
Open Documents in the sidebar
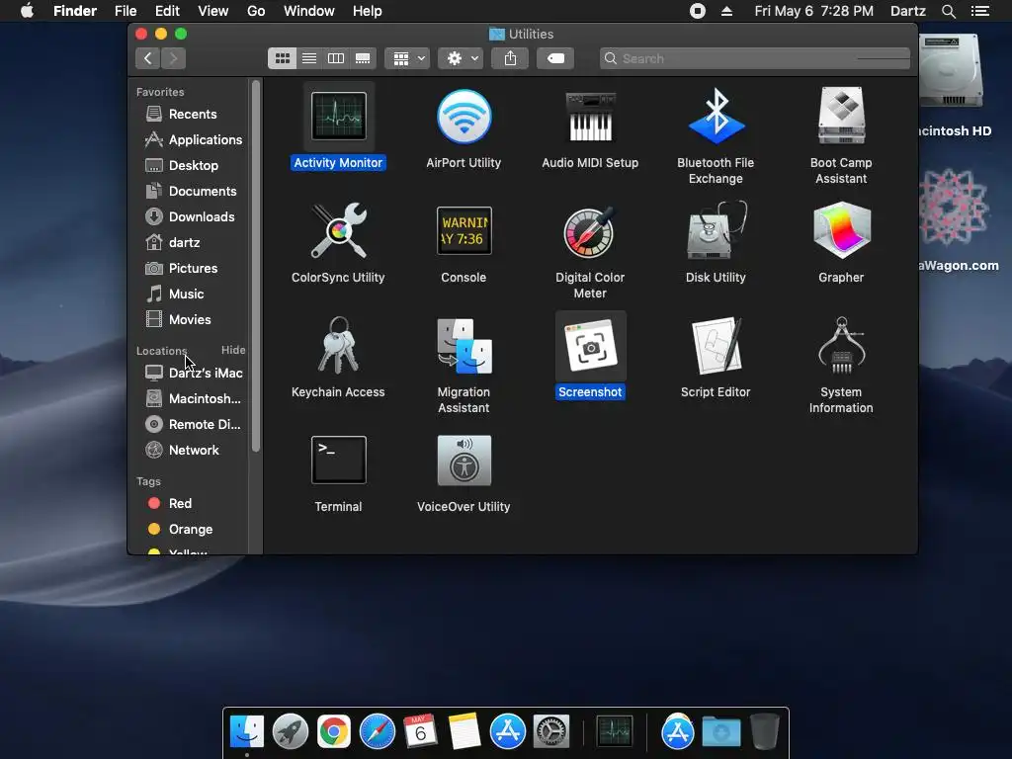(202, 191)
